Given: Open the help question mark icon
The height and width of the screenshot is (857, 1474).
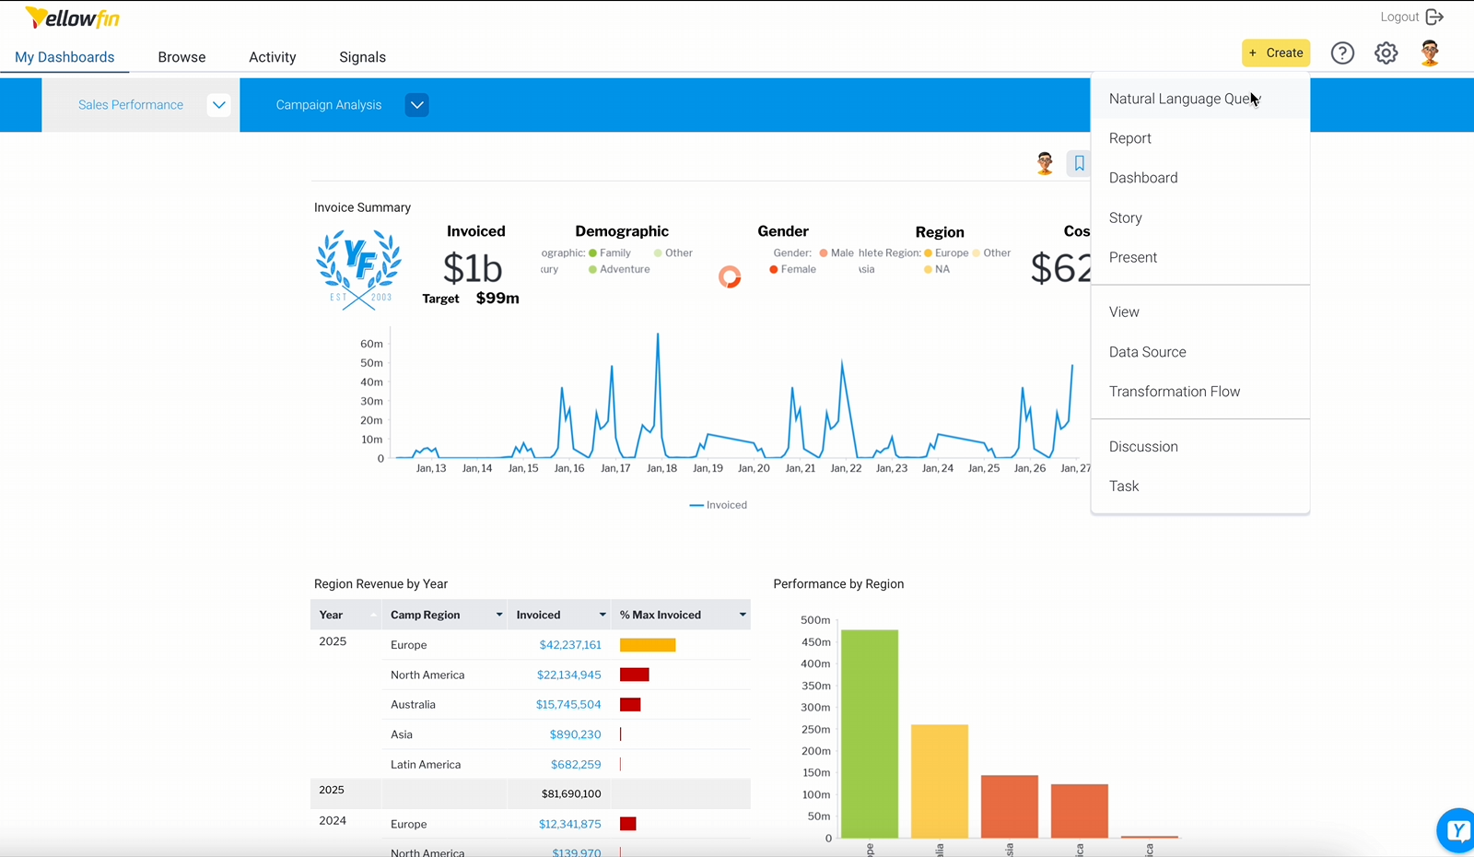Looking at the screenshot, I should [1342, 53].
